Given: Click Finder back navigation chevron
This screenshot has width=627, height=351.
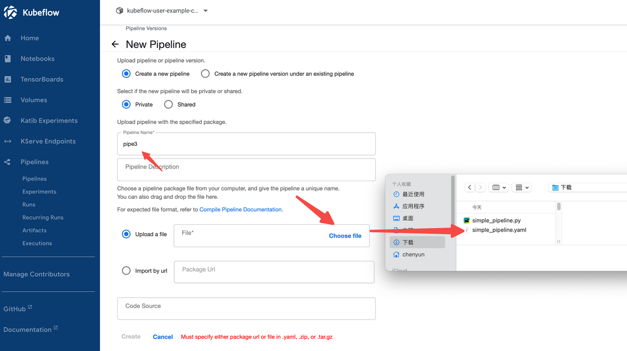Looking at the screenshot, I should pyautogui.click(x=470, y=187).
